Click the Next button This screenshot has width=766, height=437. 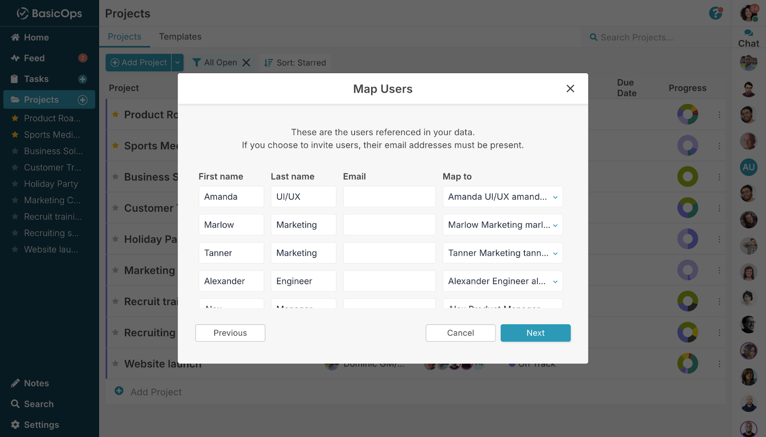pyautogui.click(x=535, y=333)
